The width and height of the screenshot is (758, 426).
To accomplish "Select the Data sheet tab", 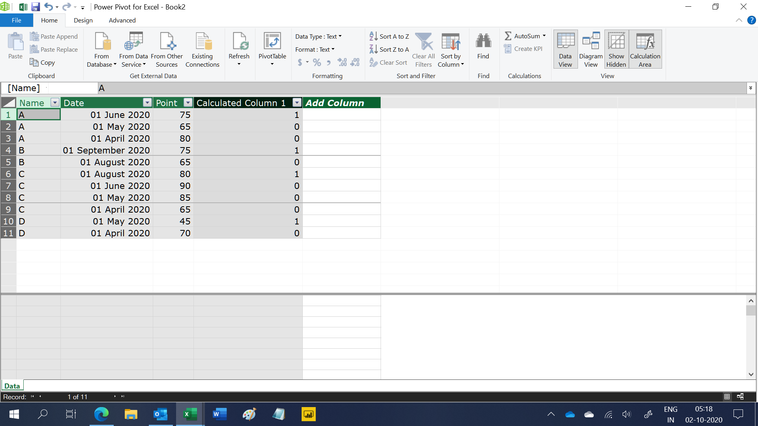I will coord(12,386).
